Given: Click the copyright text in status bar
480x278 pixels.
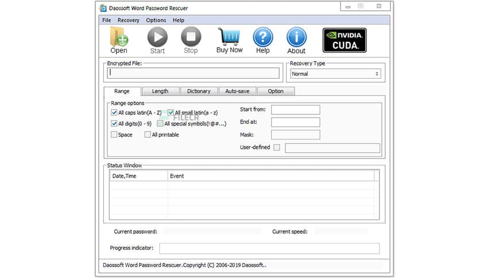Looking at the screenshot, I should (x=184, y=265).
